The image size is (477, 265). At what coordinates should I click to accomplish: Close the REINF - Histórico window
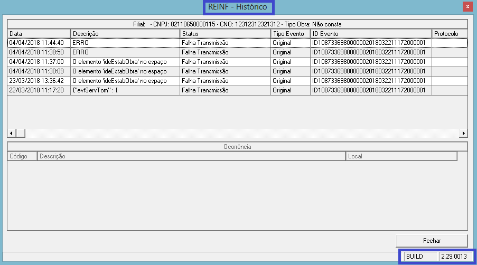click(x=466, y=6)
